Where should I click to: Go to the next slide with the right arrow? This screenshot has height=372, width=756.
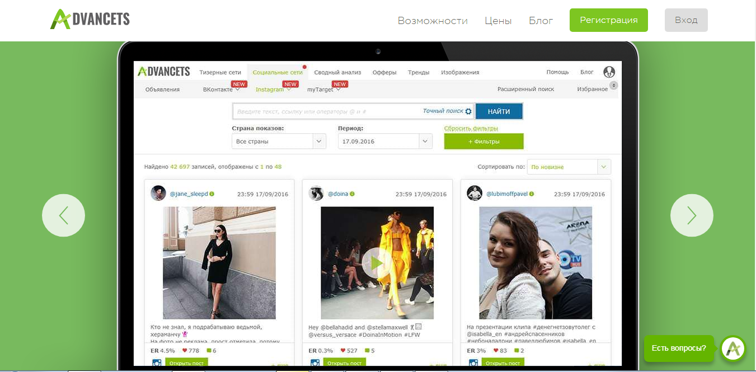(692, 215)
